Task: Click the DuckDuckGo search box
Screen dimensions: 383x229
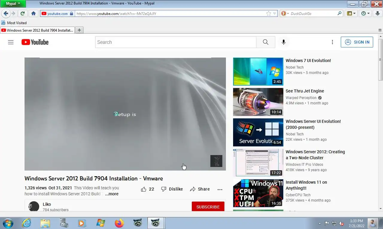Action: [x=313, y=13]
